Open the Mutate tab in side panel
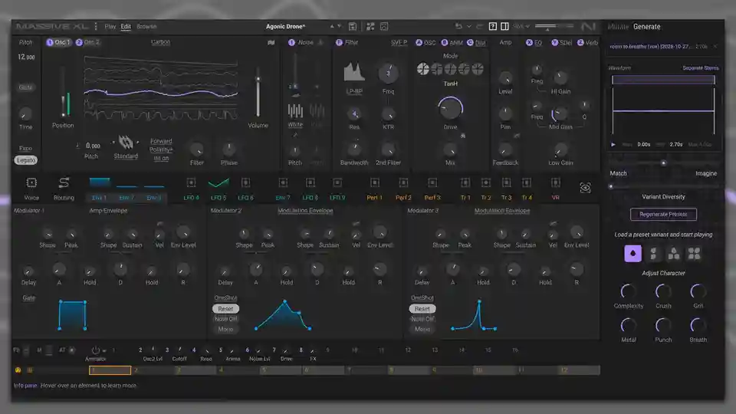Image resolution: width=736 pixels, height=414 pixels. pos(618,27)
